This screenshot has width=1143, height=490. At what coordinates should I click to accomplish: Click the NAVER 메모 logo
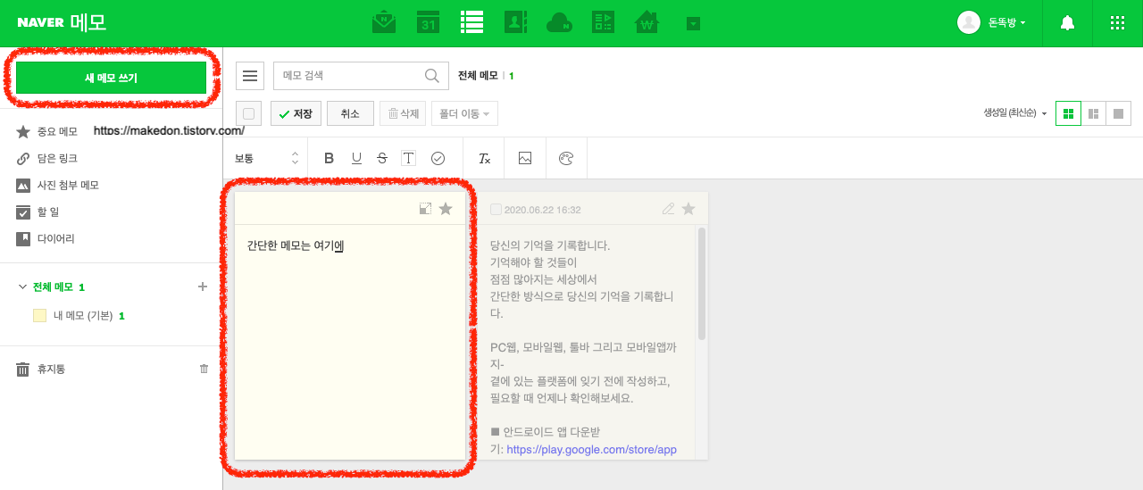tap(61, 23)
